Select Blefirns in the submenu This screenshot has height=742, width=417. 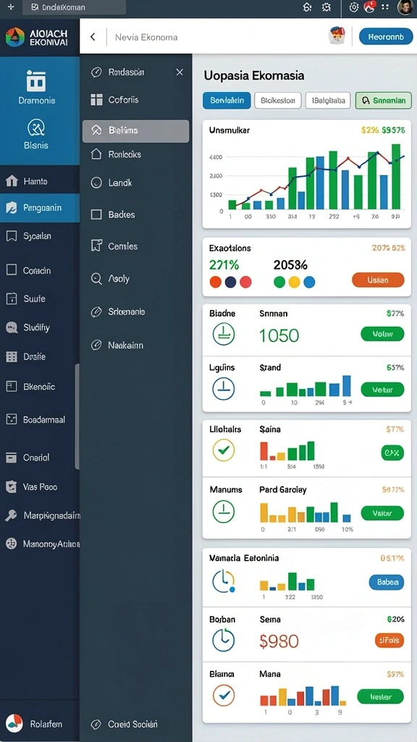[135, 131]
